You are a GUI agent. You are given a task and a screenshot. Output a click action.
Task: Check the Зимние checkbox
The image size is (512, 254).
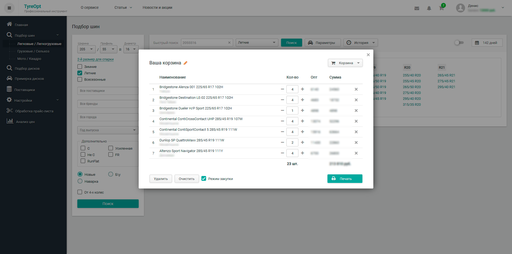coord(80,67)
